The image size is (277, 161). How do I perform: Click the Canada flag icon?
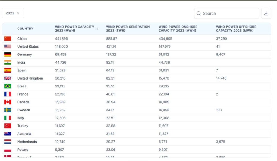(x=8, y=102)
